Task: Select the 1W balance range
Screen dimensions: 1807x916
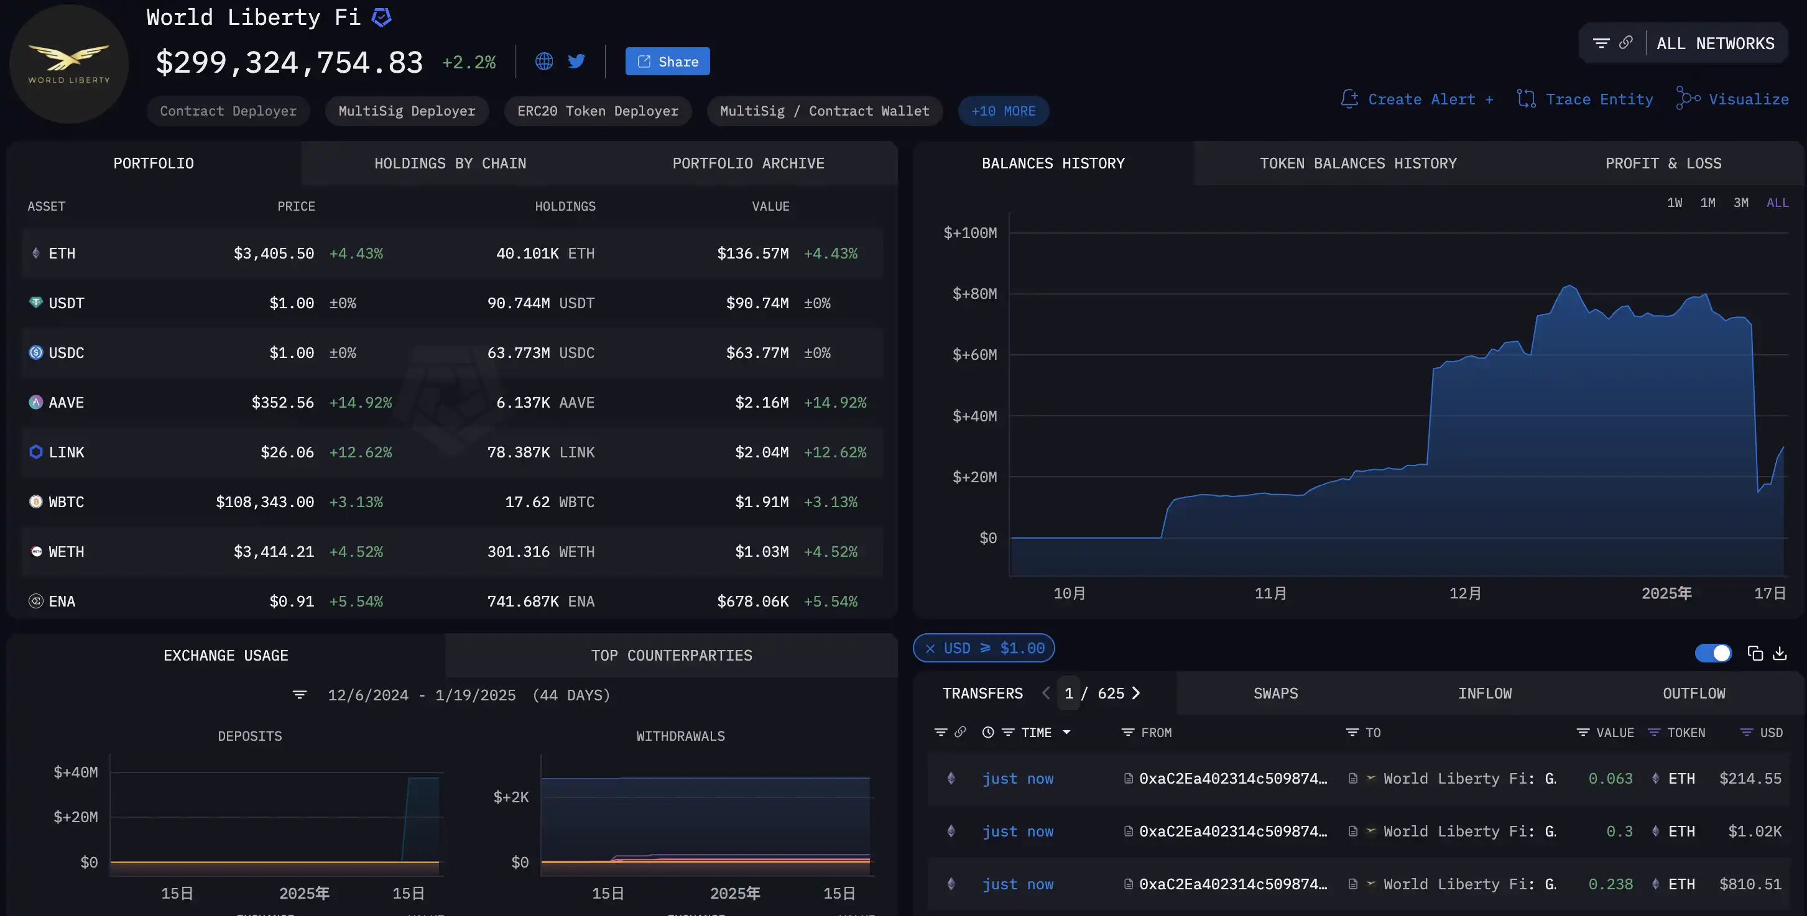Action: tap(1675, 203)
